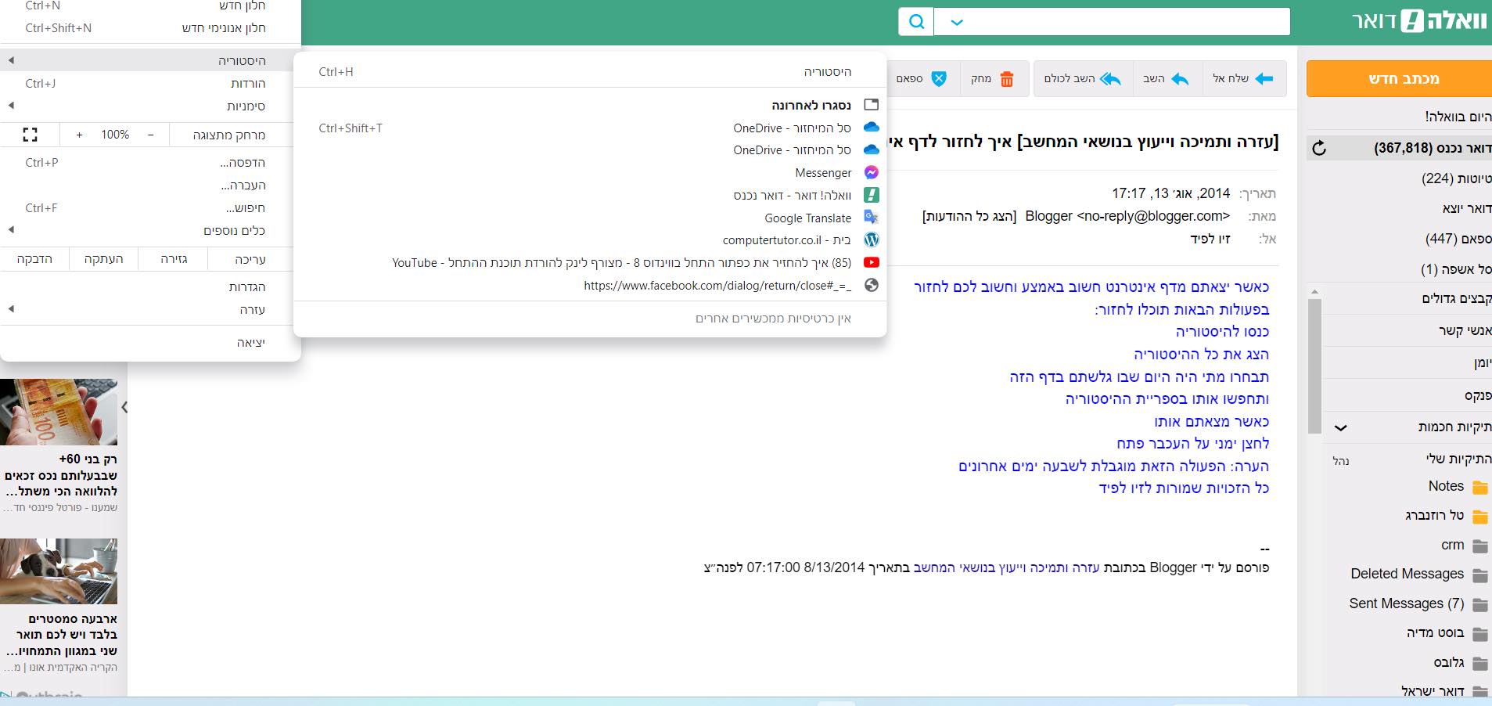Click the trash icon to delete message

coord(1007,79)
